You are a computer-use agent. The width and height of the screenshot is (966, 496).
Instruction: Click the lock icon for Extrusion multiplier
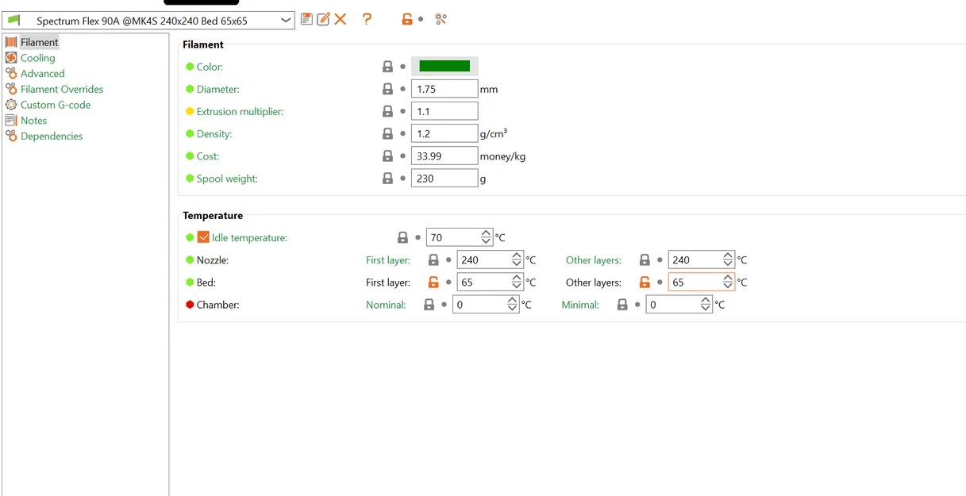tap(388, 111)
